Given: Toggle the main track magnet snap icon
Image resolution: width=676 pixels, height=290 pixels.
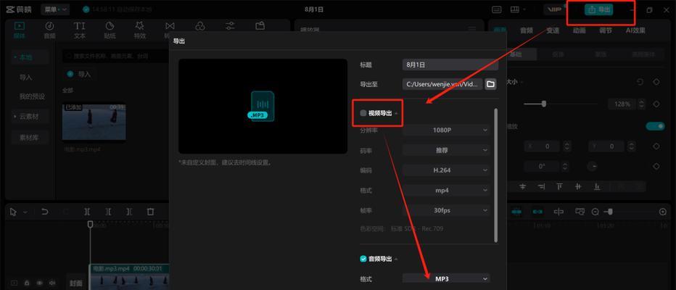Looking at the screenshot, I should tap(516, 212).
